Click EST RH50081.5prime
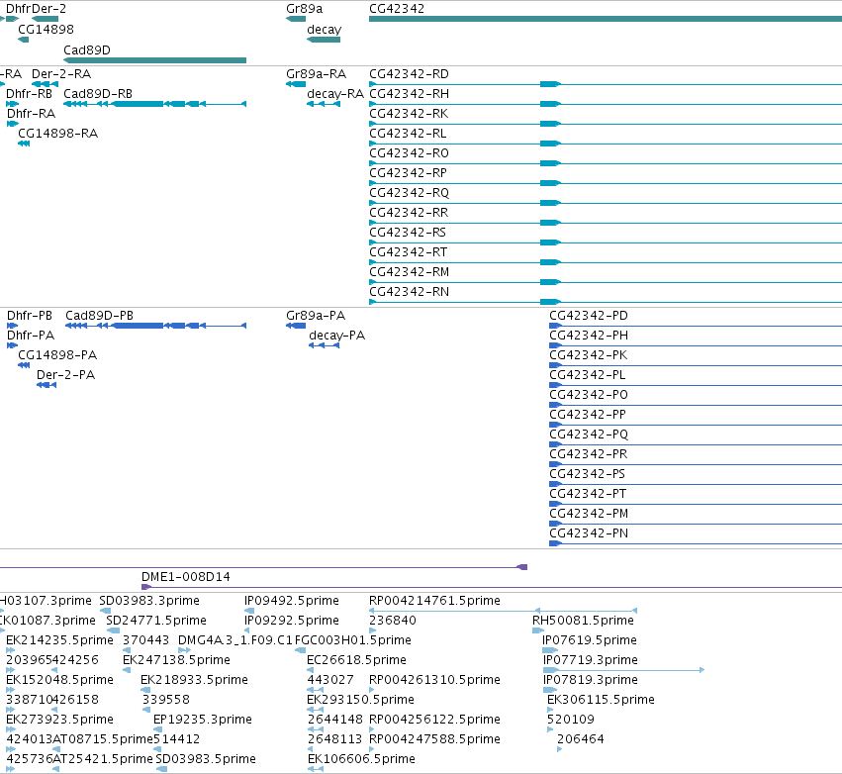This screenshot has width=842, height=774. pyautogui.click(x=583, y=621)
